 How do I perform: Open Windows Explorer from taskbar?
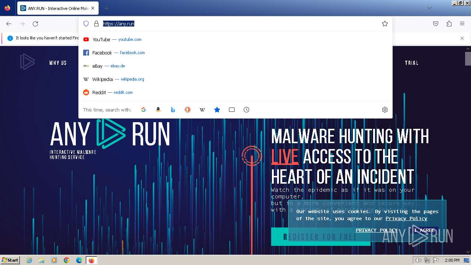pos(42,260)
